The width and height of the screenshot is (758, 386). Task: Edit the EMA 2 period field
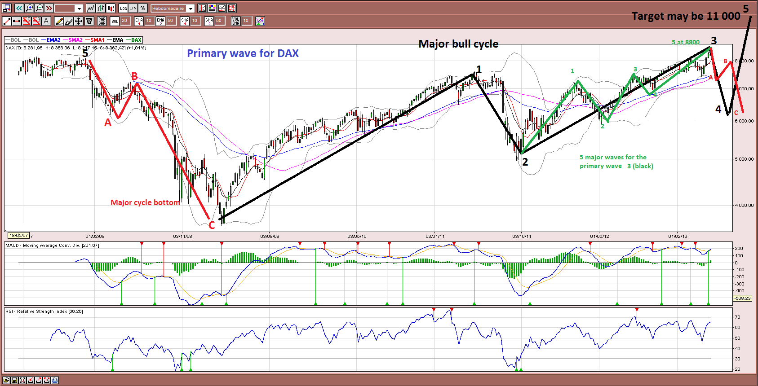(171, 21)
